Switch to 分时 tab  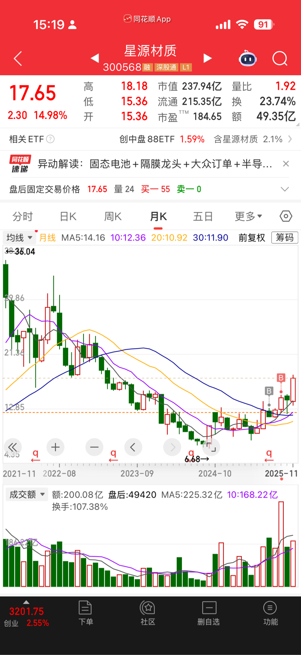(x=23, y=217)
